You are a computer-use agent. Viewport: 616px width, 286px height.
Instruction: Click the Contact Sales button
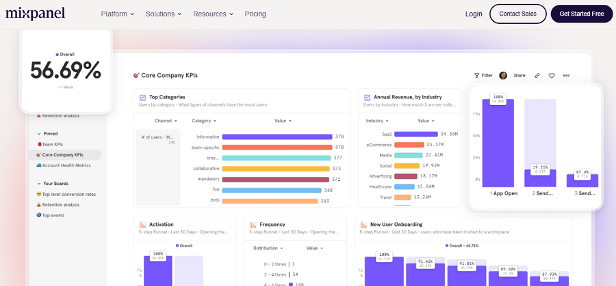tap(518, 14)
